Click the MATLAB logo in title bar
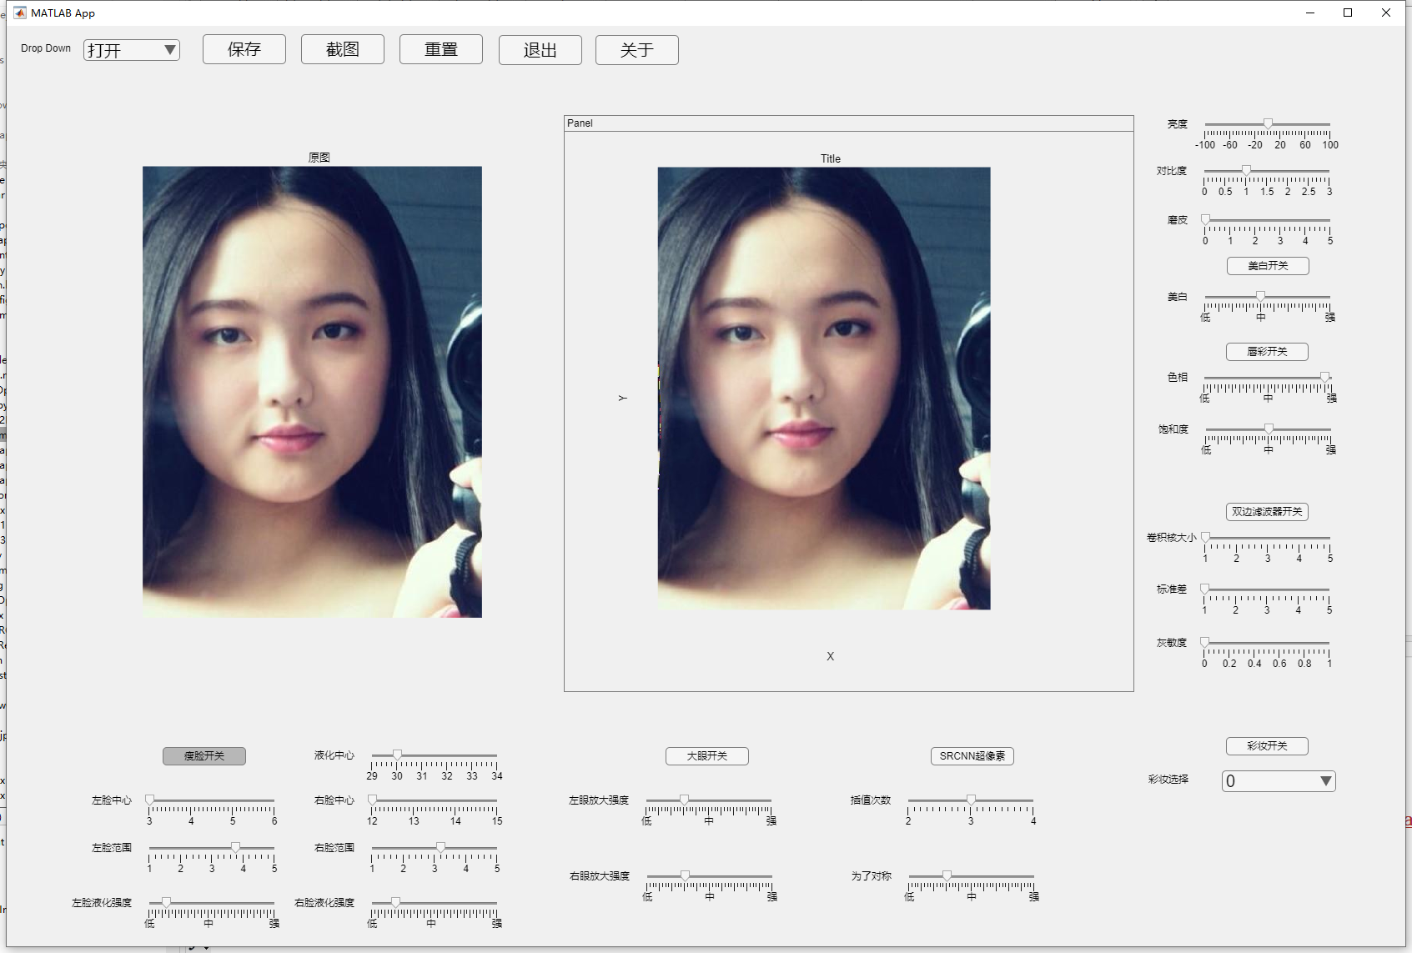The height and width of the screenshot is (953, 1412). tap(20, 13)
